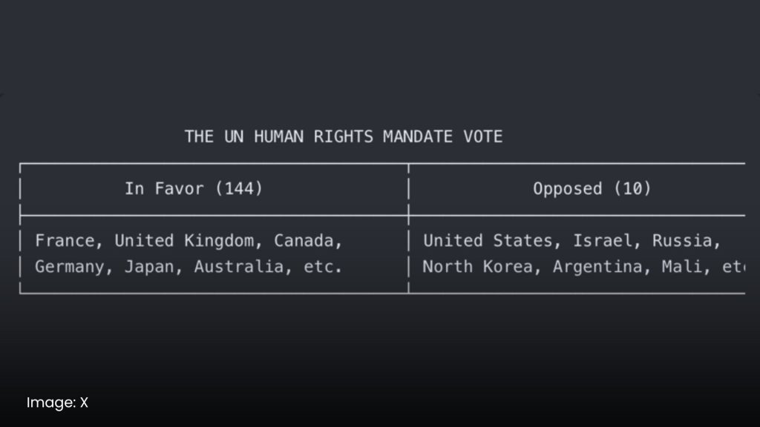Click Japan in the In Favor column

148,267
